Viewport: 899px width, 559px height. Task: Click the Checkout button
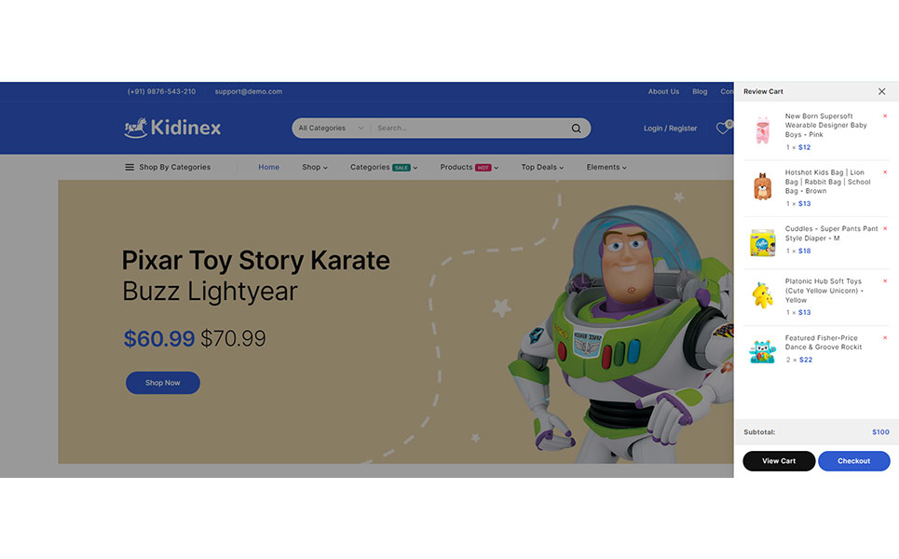(853, 461)
